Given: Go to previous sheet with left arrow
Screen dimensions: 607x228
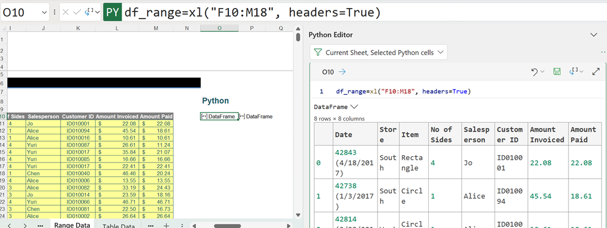Looking at the screenshot, I should point(9,225).
